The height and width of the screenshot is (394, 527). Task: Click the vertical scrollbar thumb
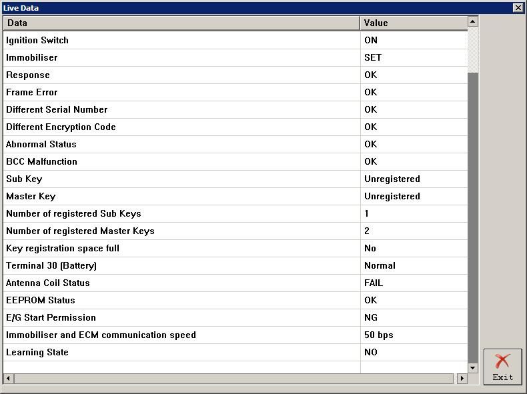pos(472,217)
